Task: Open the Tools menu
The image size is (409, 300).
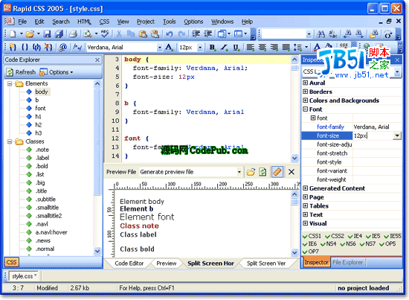Action: (170, 22)
